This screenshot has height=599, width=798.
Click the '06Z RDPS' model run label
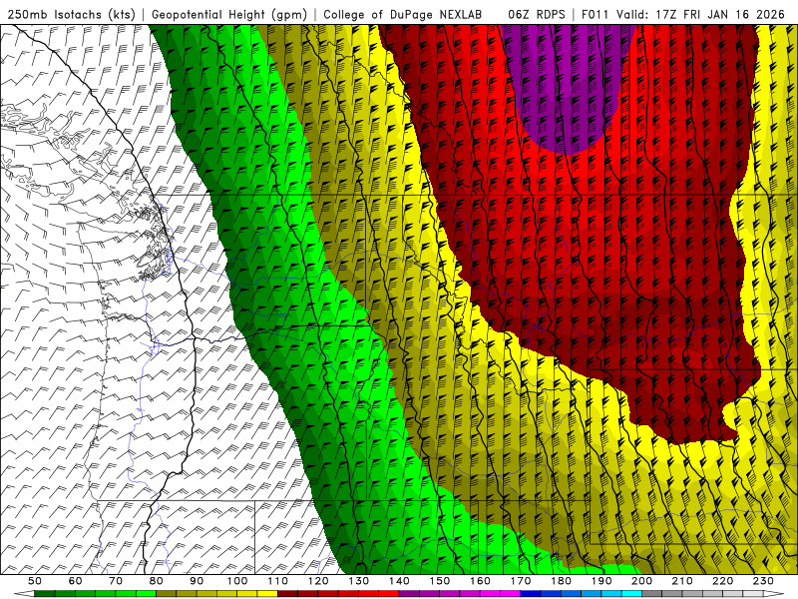(537, 14)
